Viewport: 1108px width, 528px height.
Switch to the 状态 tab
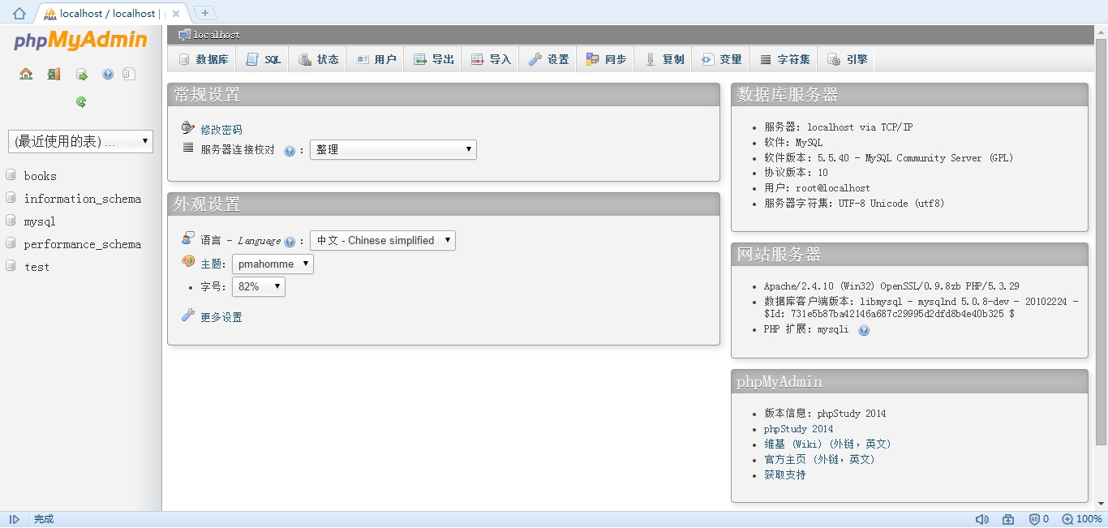click(318, 59)
